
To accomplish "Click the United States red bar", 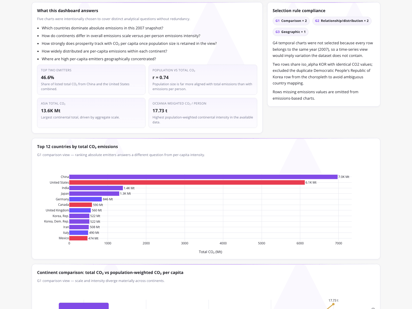I will pyautogui.click(x=187, y=183).
